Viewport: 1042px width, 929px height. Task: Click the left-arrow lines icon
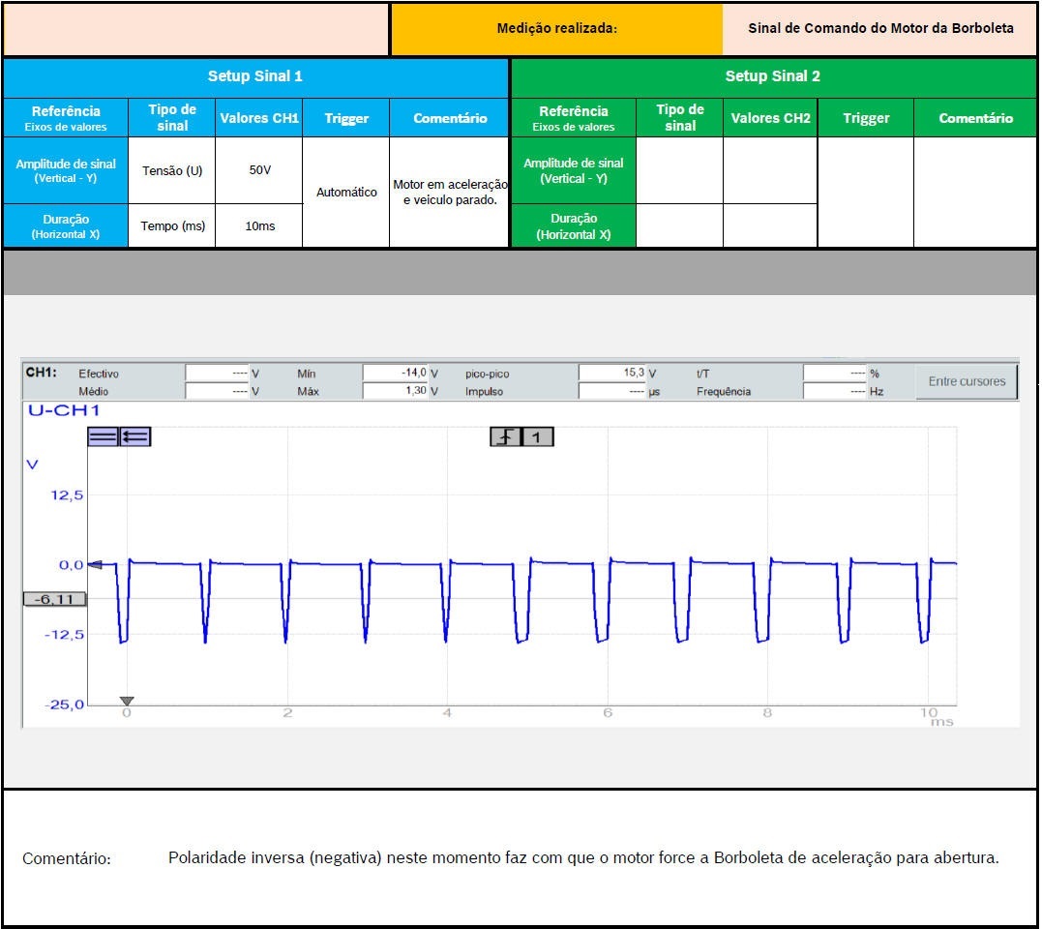click(x=134, y=436)
